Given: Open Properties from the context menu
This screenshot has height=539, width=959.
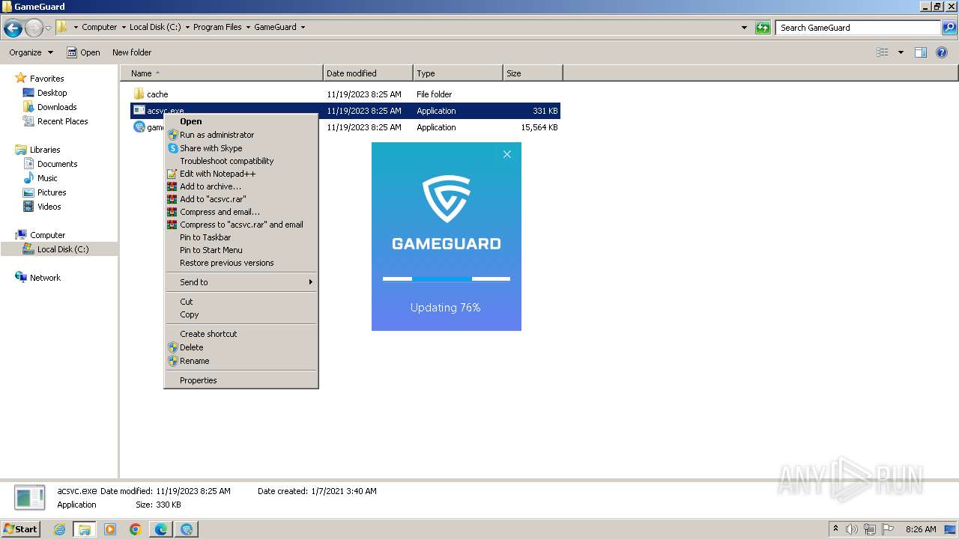Looking at the screenshot, I should [241, 380].
